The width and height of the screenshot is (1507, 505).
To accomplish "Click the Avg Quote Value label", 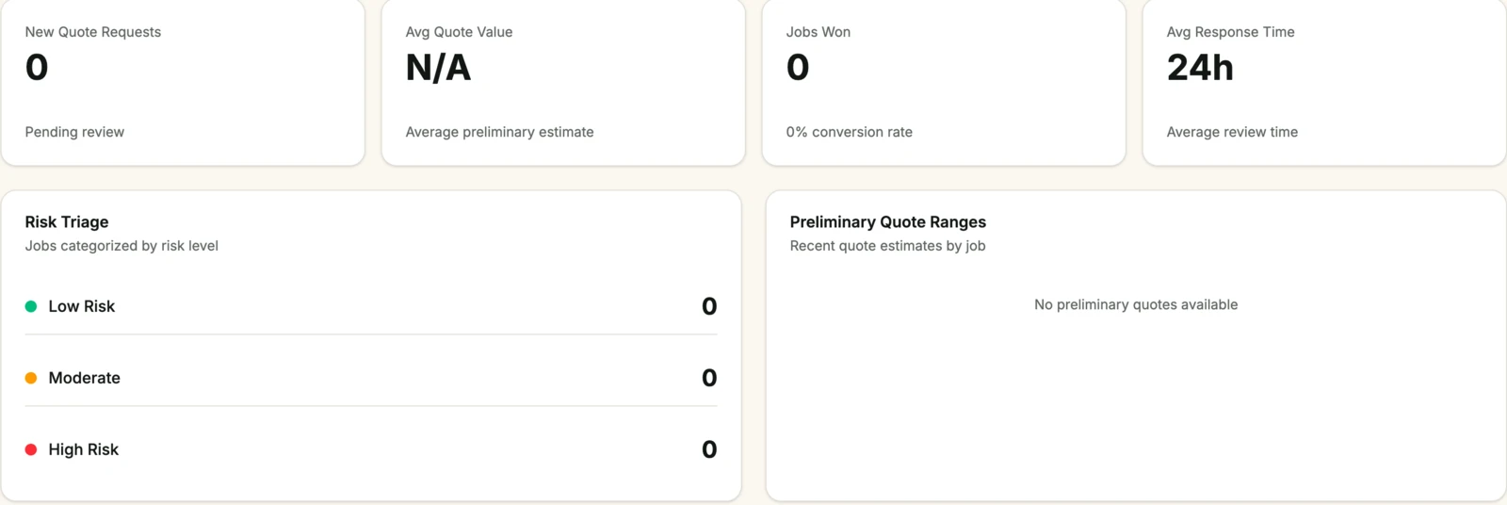I will (x=460, y=32).
